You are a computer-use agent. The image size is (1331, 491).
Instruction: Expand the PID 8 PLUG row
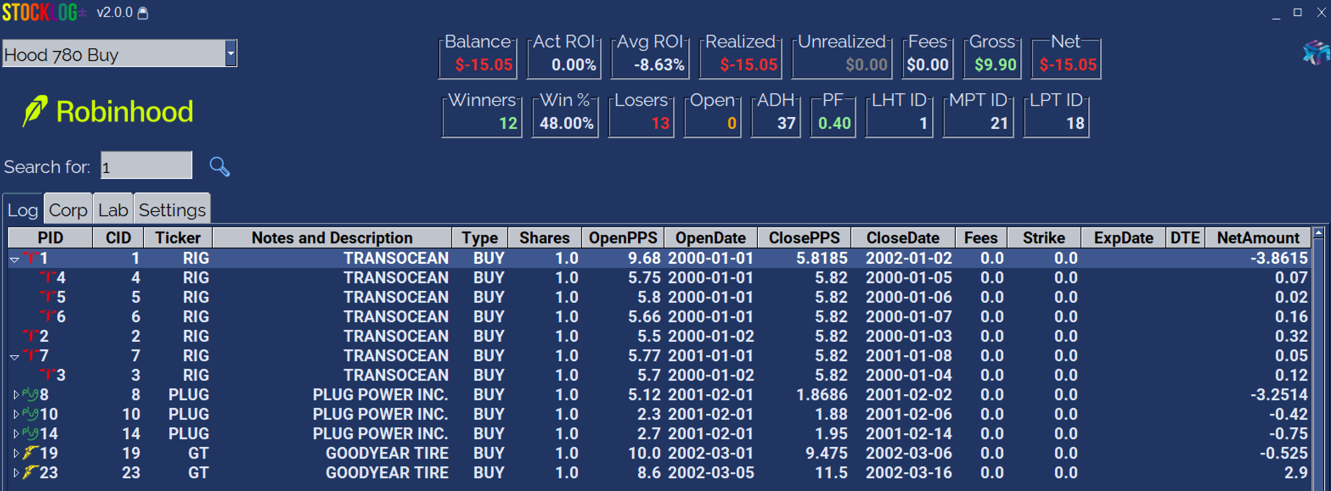click(16, 395)
